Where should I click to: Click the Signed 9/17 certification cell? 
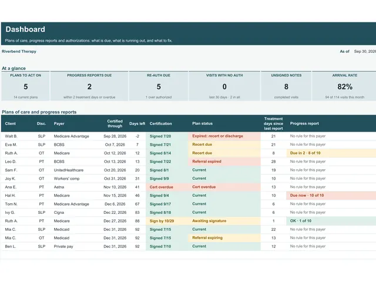pyautogui.click(x=167, y=204)
